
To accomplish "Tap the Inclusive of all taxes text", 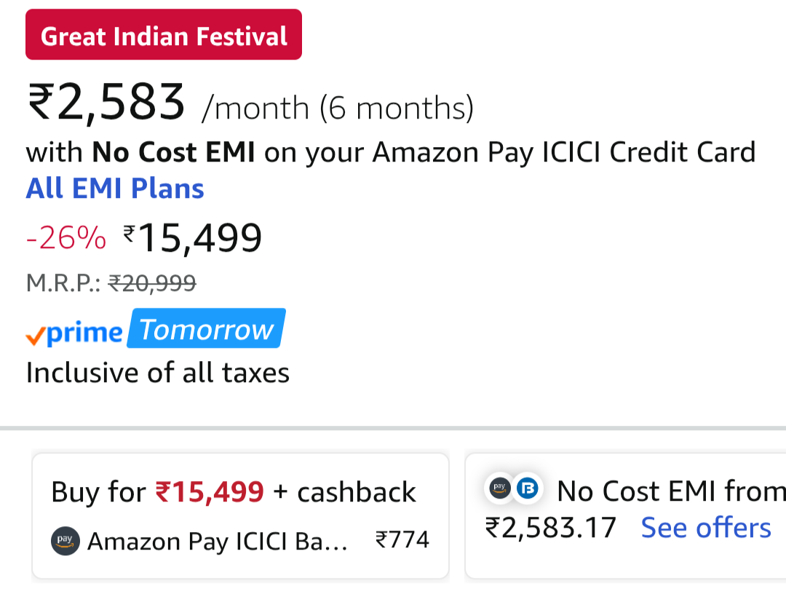I will (158, 373).
